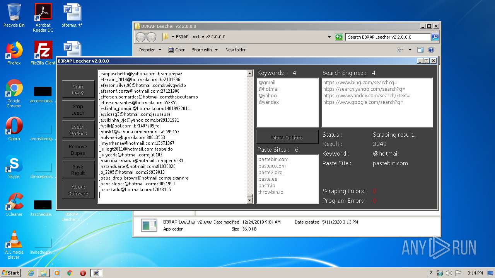Select @gmail keyword in Keywords list

[267, 83]
